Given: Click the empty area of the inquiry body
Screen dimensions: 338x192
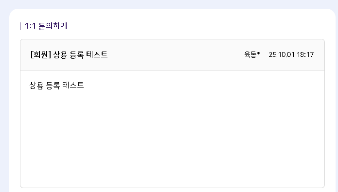Looking at the screenshot, I should 173,138.
